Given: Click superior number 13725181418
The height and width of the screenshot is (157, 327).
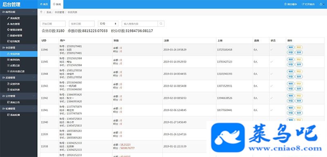Looking at the screenshot, I should click(224, 49).
